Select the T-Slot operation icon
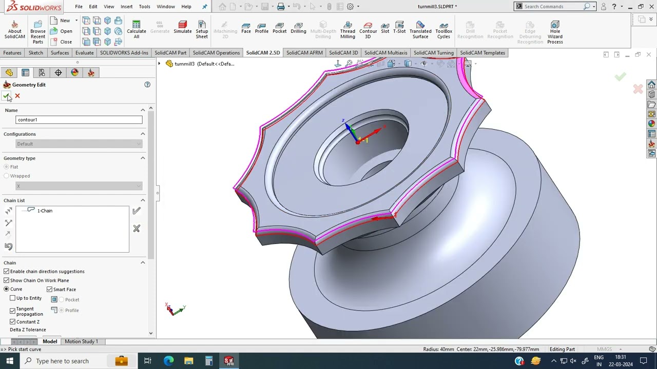This screenshot has height=369, width=657. (x=399, y=28)
